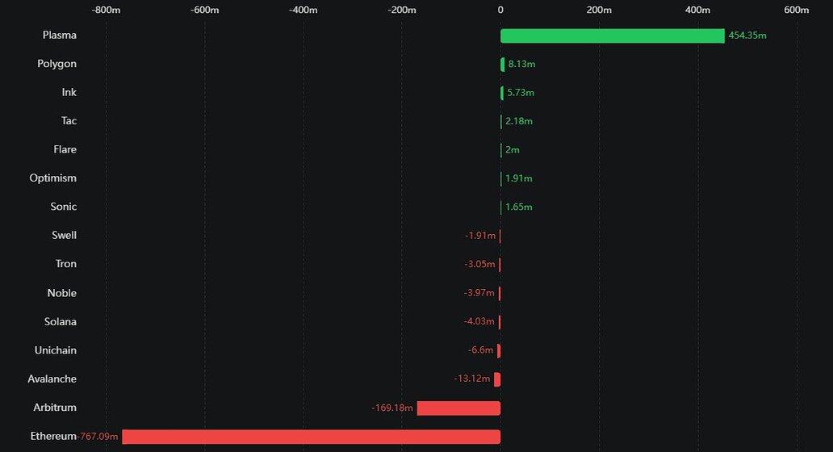833x452 pixels.
Task: Click the Optimism chain label
Action: [x=53, y=178]
